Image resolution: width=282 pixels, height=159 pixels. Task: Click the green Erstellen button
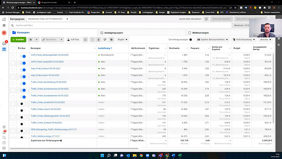[18, 40]
